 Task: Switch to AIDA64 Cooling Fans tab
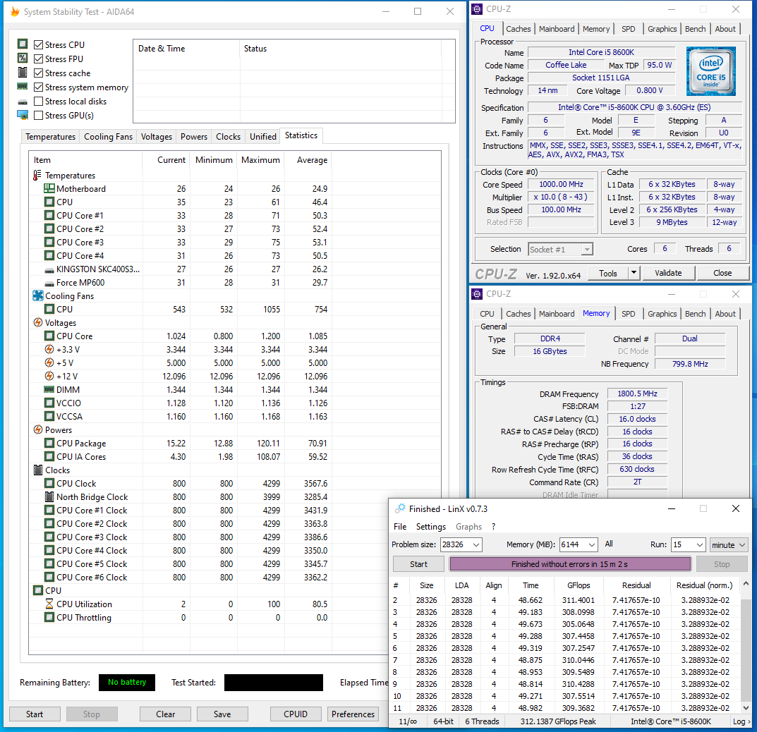tap(108, 137)
